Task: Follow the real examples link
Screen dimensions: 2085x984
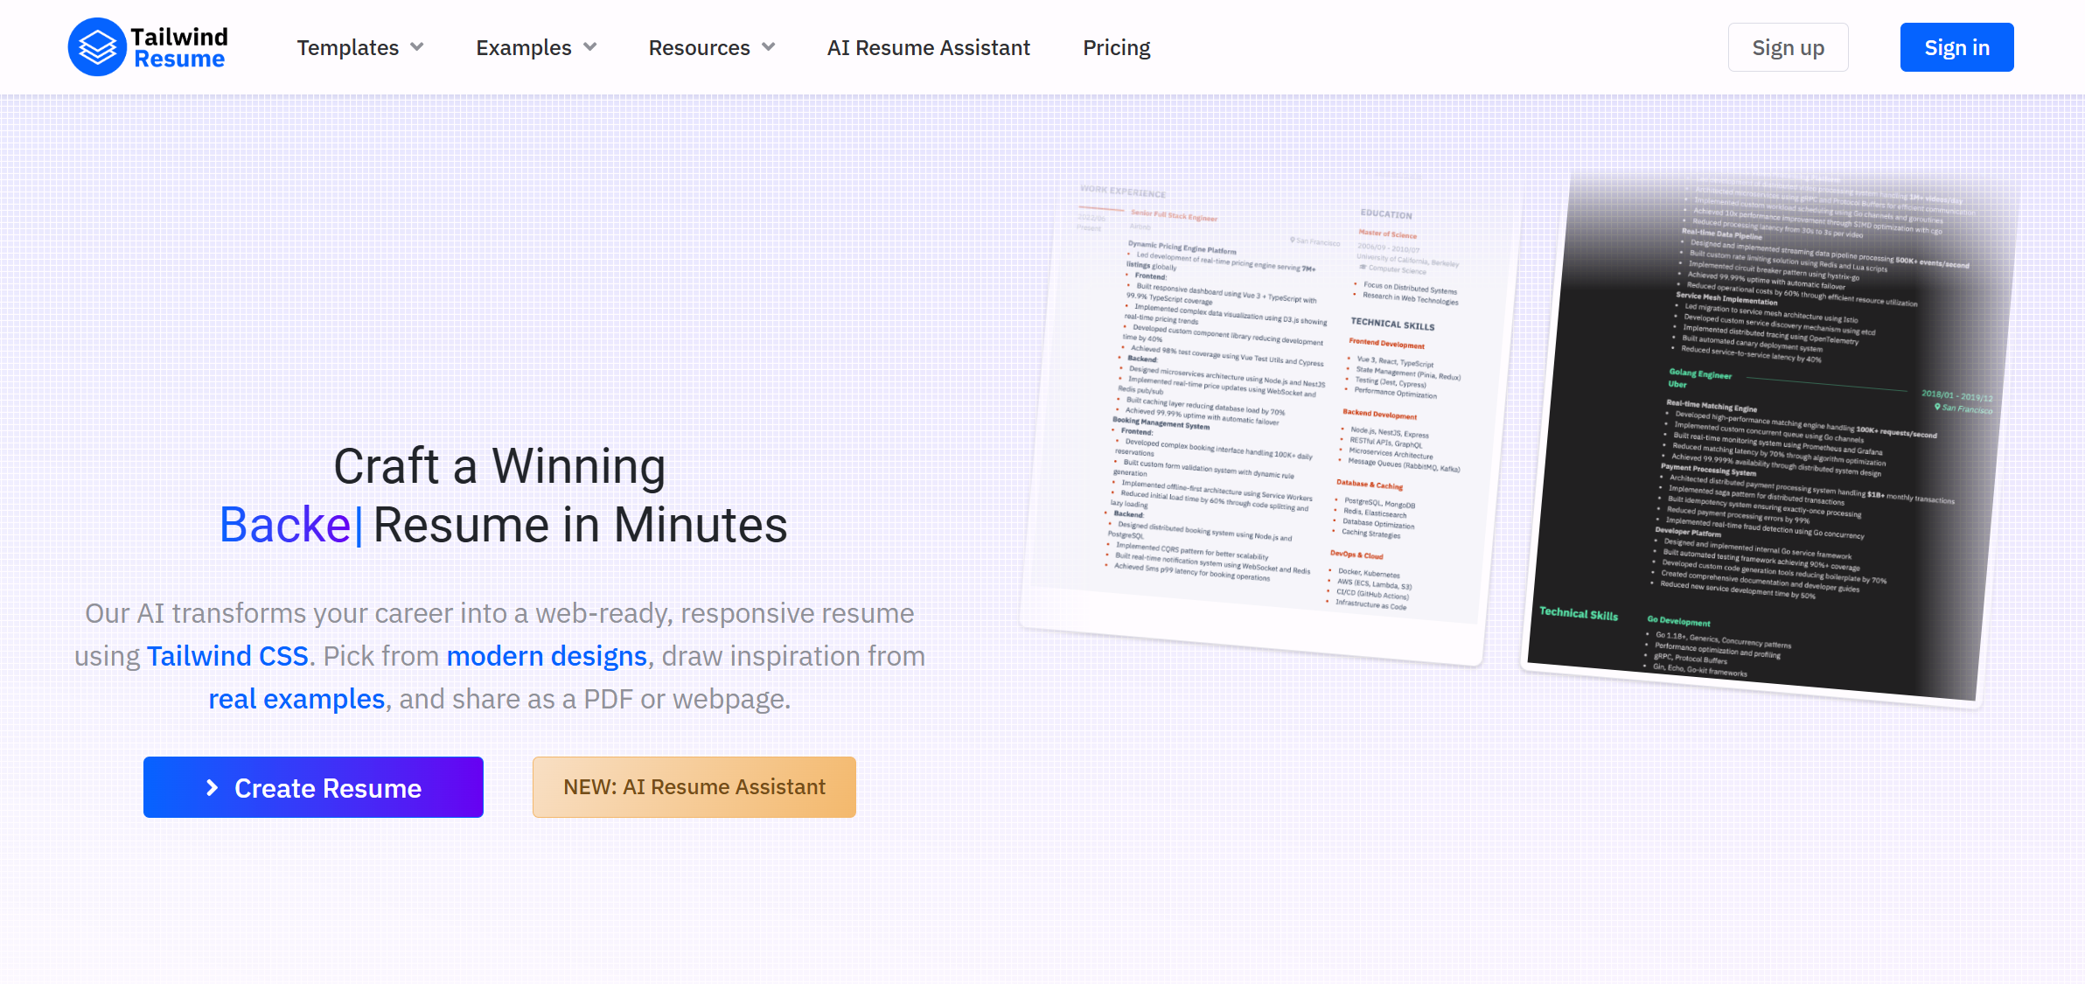Action: click(x=296, y=699)
